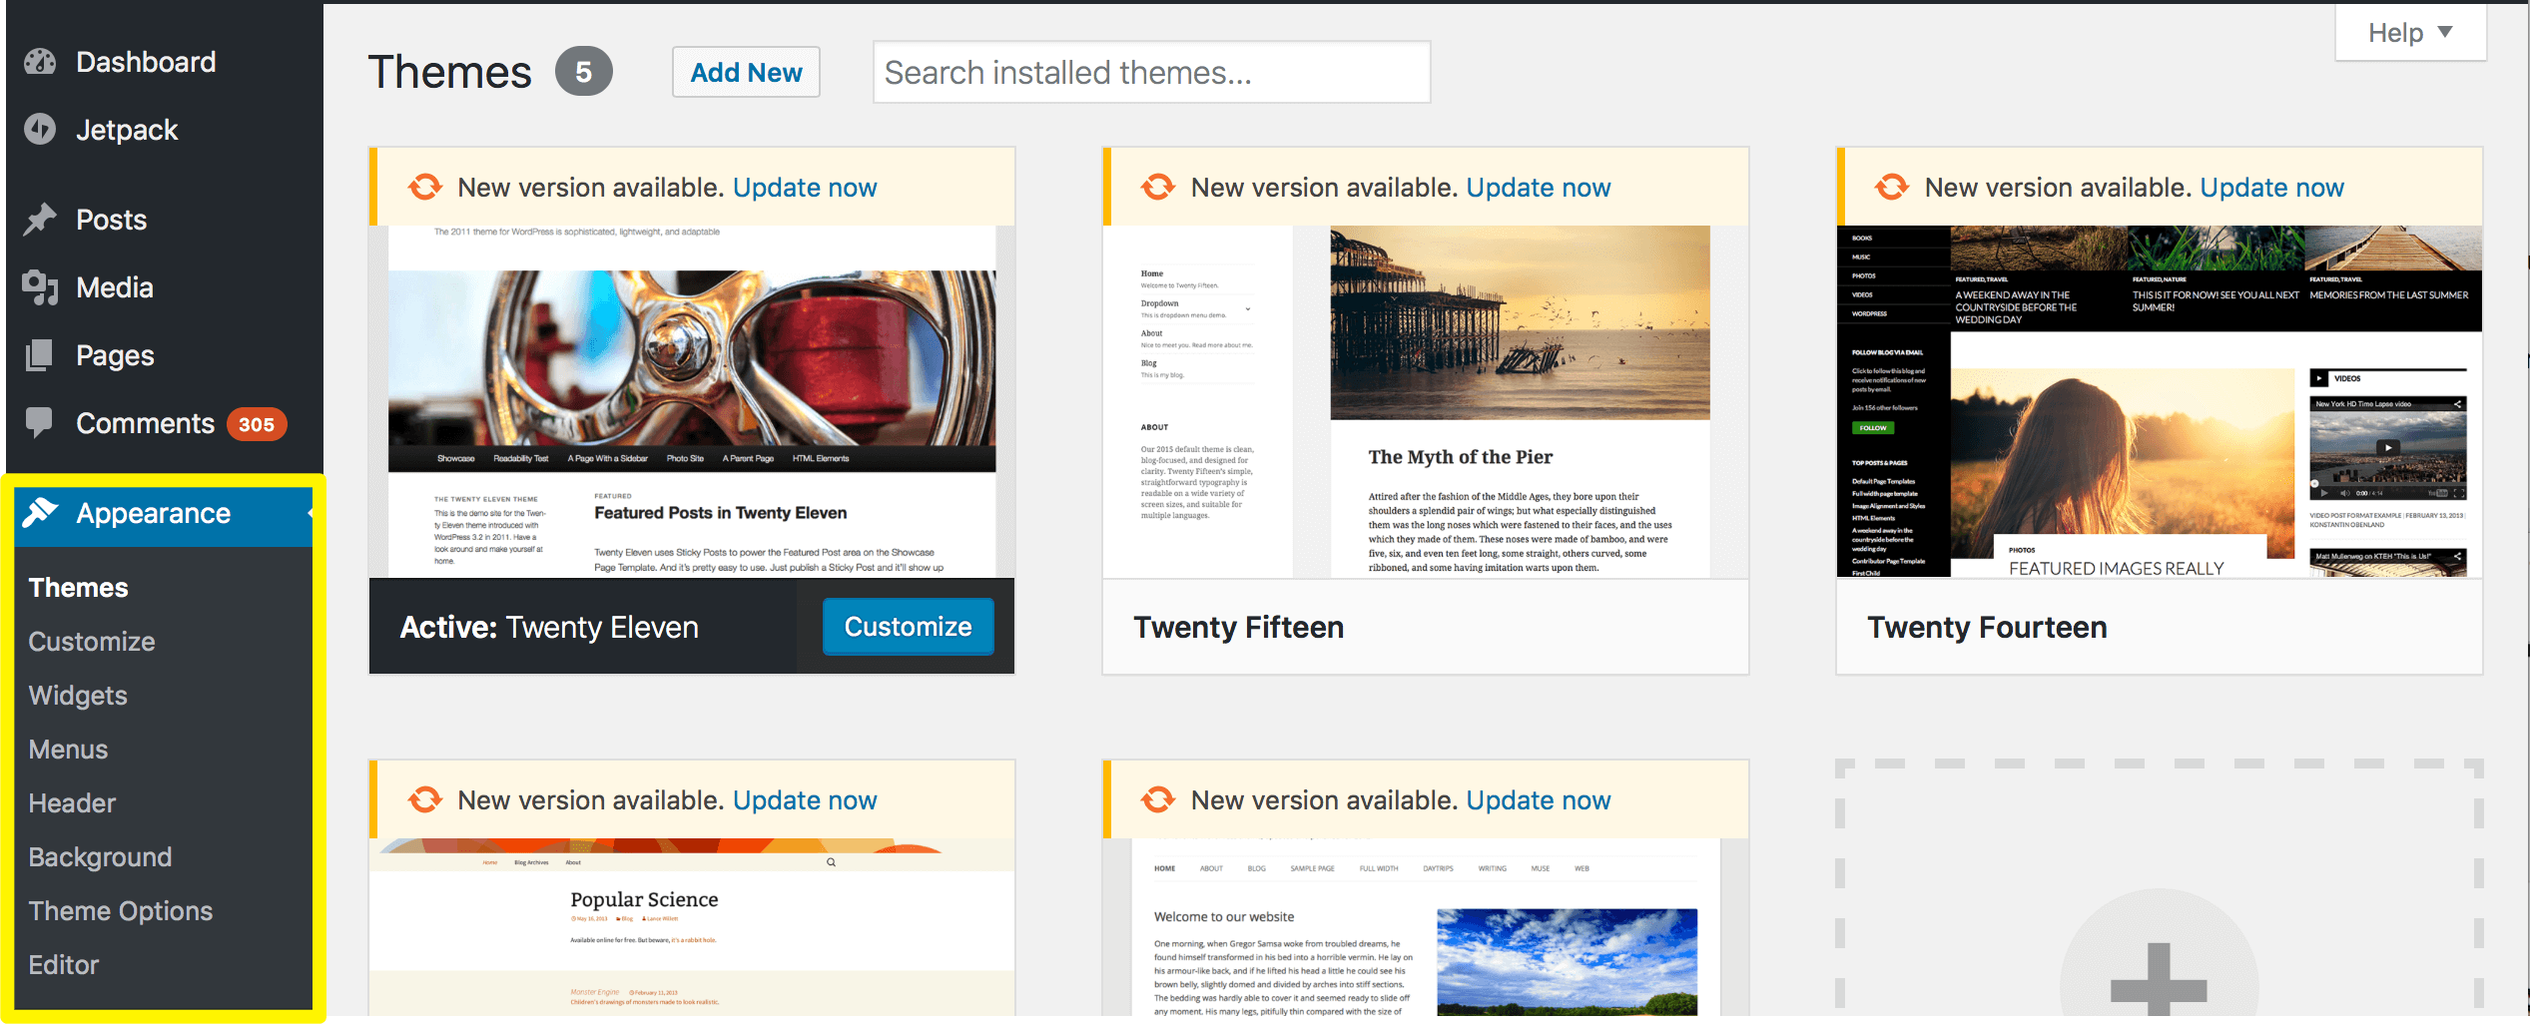Click the Jetpack logo icon

point(40,130)
